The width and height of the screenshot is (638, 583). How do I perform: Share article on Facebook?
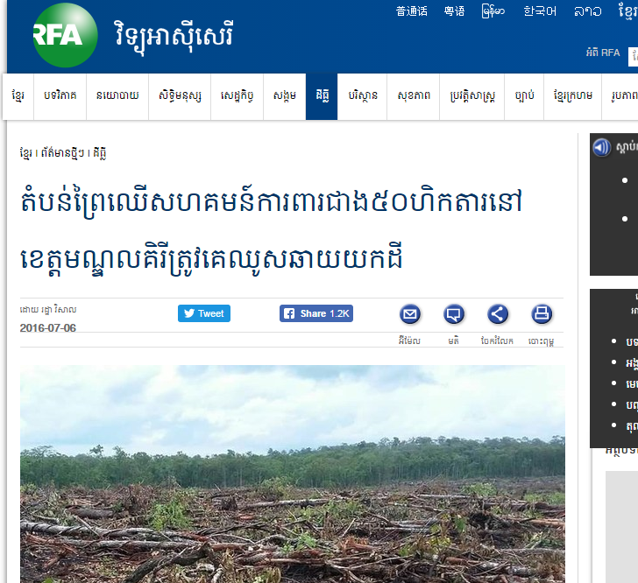[x=316, y=313]
